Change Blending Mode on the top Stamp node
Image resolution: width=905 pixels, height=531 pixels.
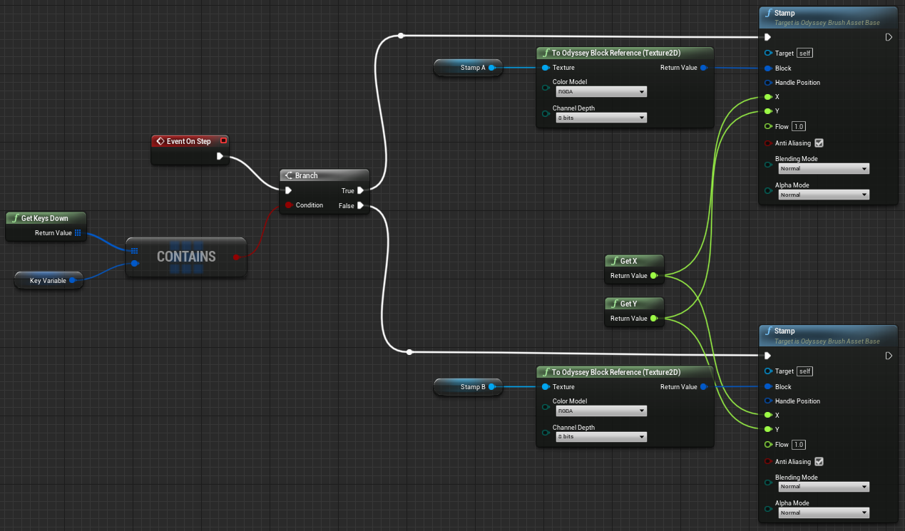(824, 168)
